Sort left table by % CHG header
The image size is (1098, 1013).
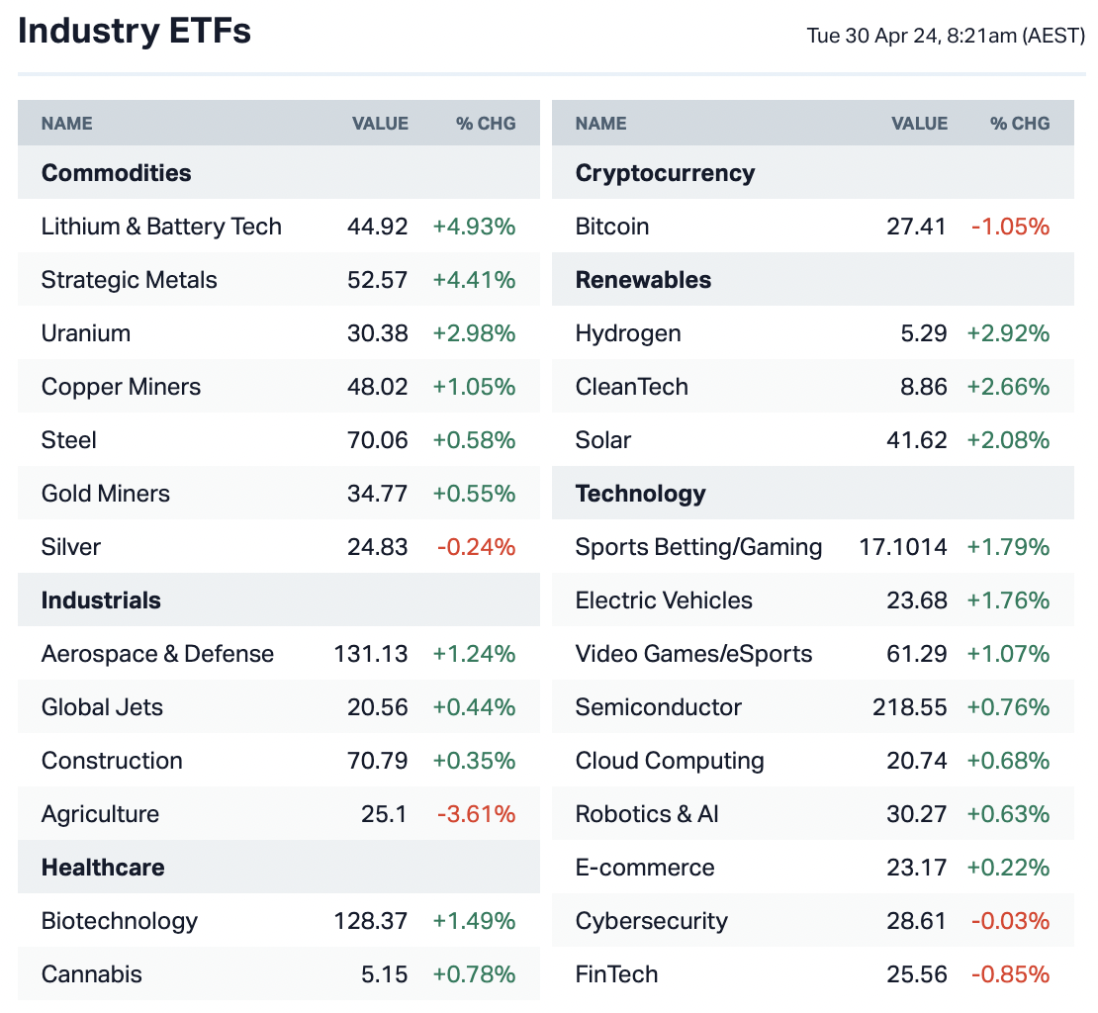point(486,124)
